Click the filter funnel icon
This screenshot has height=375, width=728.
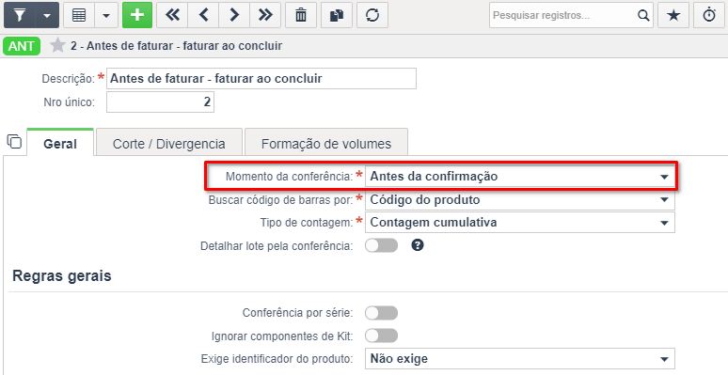20,15
